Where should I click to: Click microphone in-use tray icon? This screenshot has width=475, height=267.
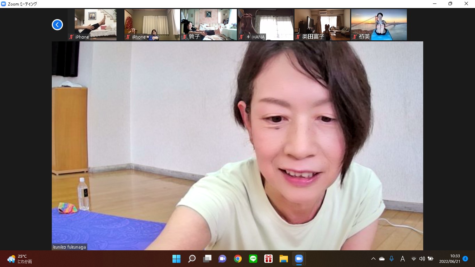click(x=392, y=259)
